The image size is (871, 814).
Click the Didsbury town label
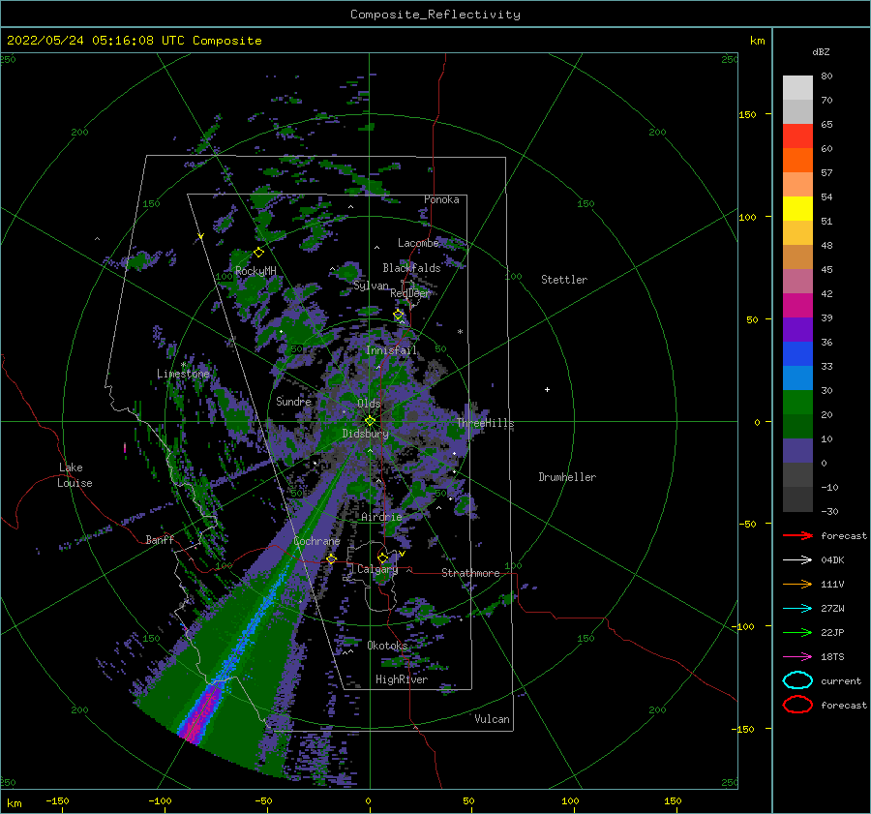(365, 434)
